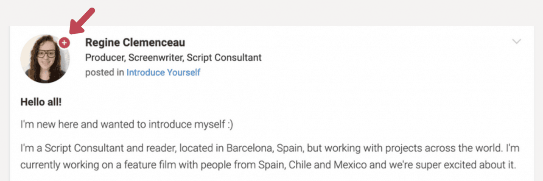This screenshot has height=181, width=543.
Task: Open the Introduce Yourself lounge link
Action: 163,72
